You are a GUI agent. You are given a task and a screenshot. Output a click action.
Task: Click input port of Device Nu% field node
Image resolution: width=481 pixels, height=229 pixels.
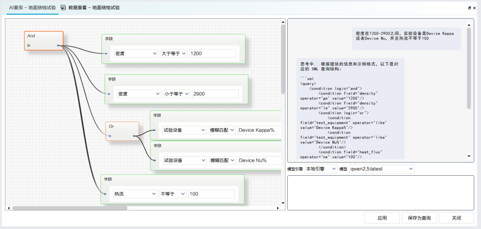(x=154, y=160)
